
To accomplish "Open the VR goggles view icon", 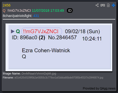I will pyautogui.click(x=103, y=5).
